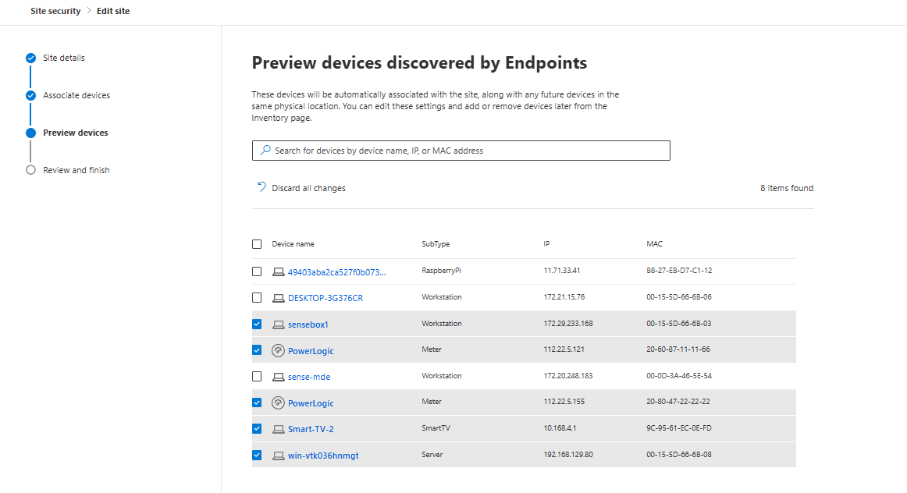The image size is (907, 493).
Task: Open the Associate devices step
Action: (76, 95)
